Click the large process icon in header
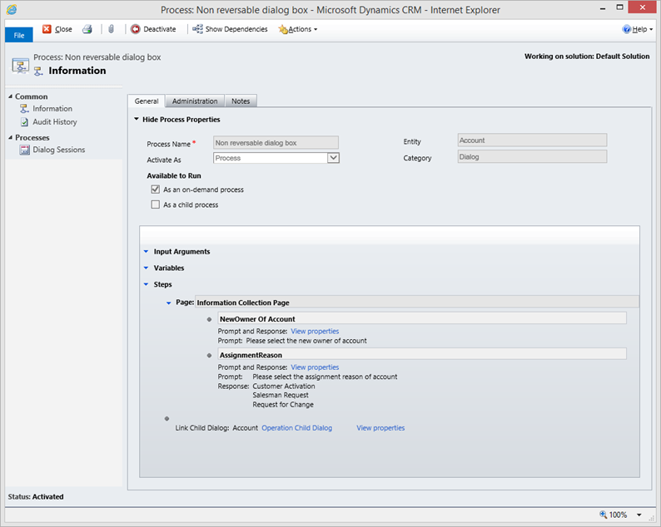 (x=20, y=66)
